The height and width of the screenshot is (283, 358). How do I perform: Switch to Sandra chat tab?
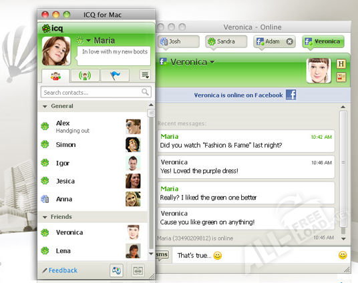[x=226, y=41]
